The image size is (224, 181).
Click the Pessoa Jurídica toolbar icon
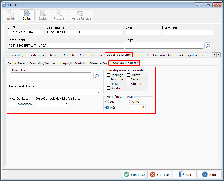click(81, 15)
